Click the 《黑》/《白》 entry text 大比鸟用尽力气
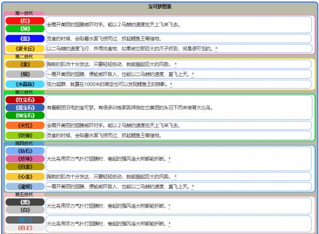 (x=107, y=206)
